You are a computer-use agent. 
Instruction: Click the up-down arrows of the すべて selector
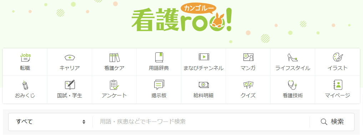84,122
